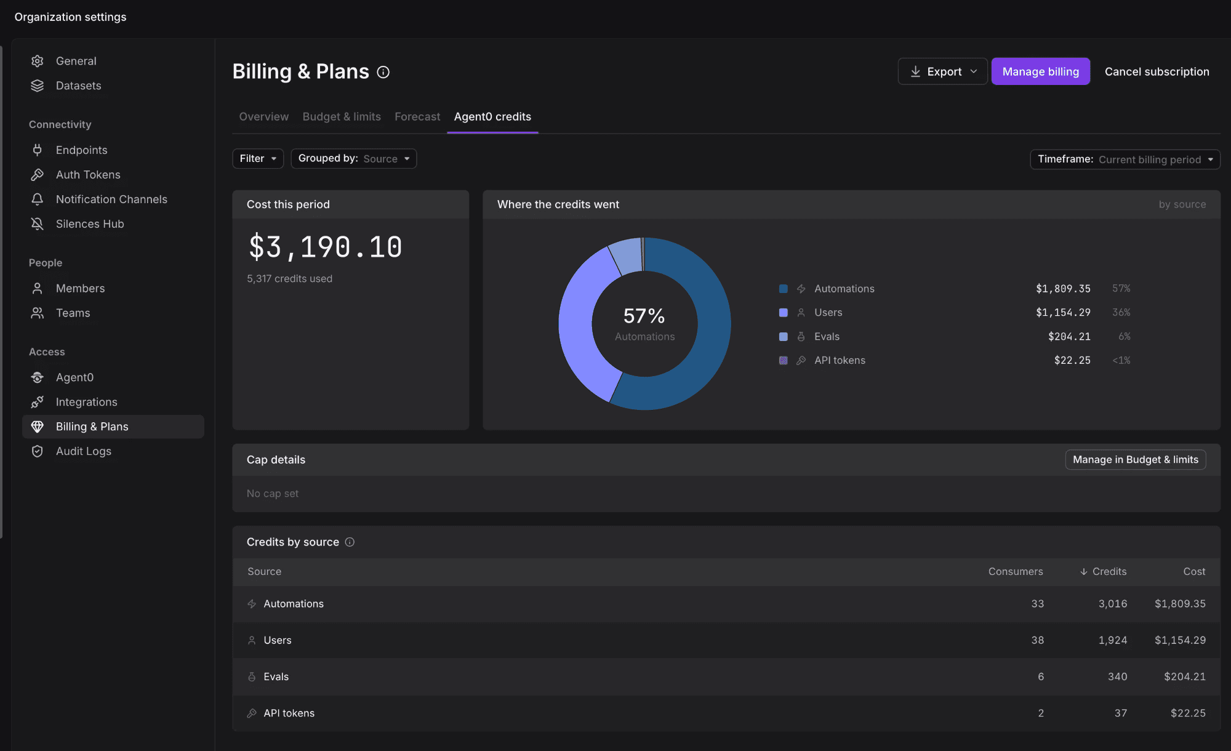Click the Automations color swatch in legend

[784, 289]
